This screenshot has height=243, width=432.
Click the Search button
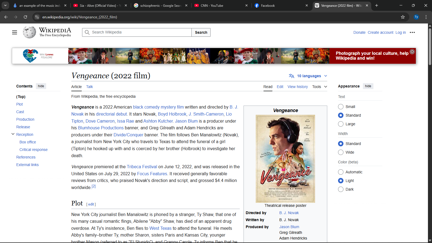pyautogui.click(x=201, y=32)
